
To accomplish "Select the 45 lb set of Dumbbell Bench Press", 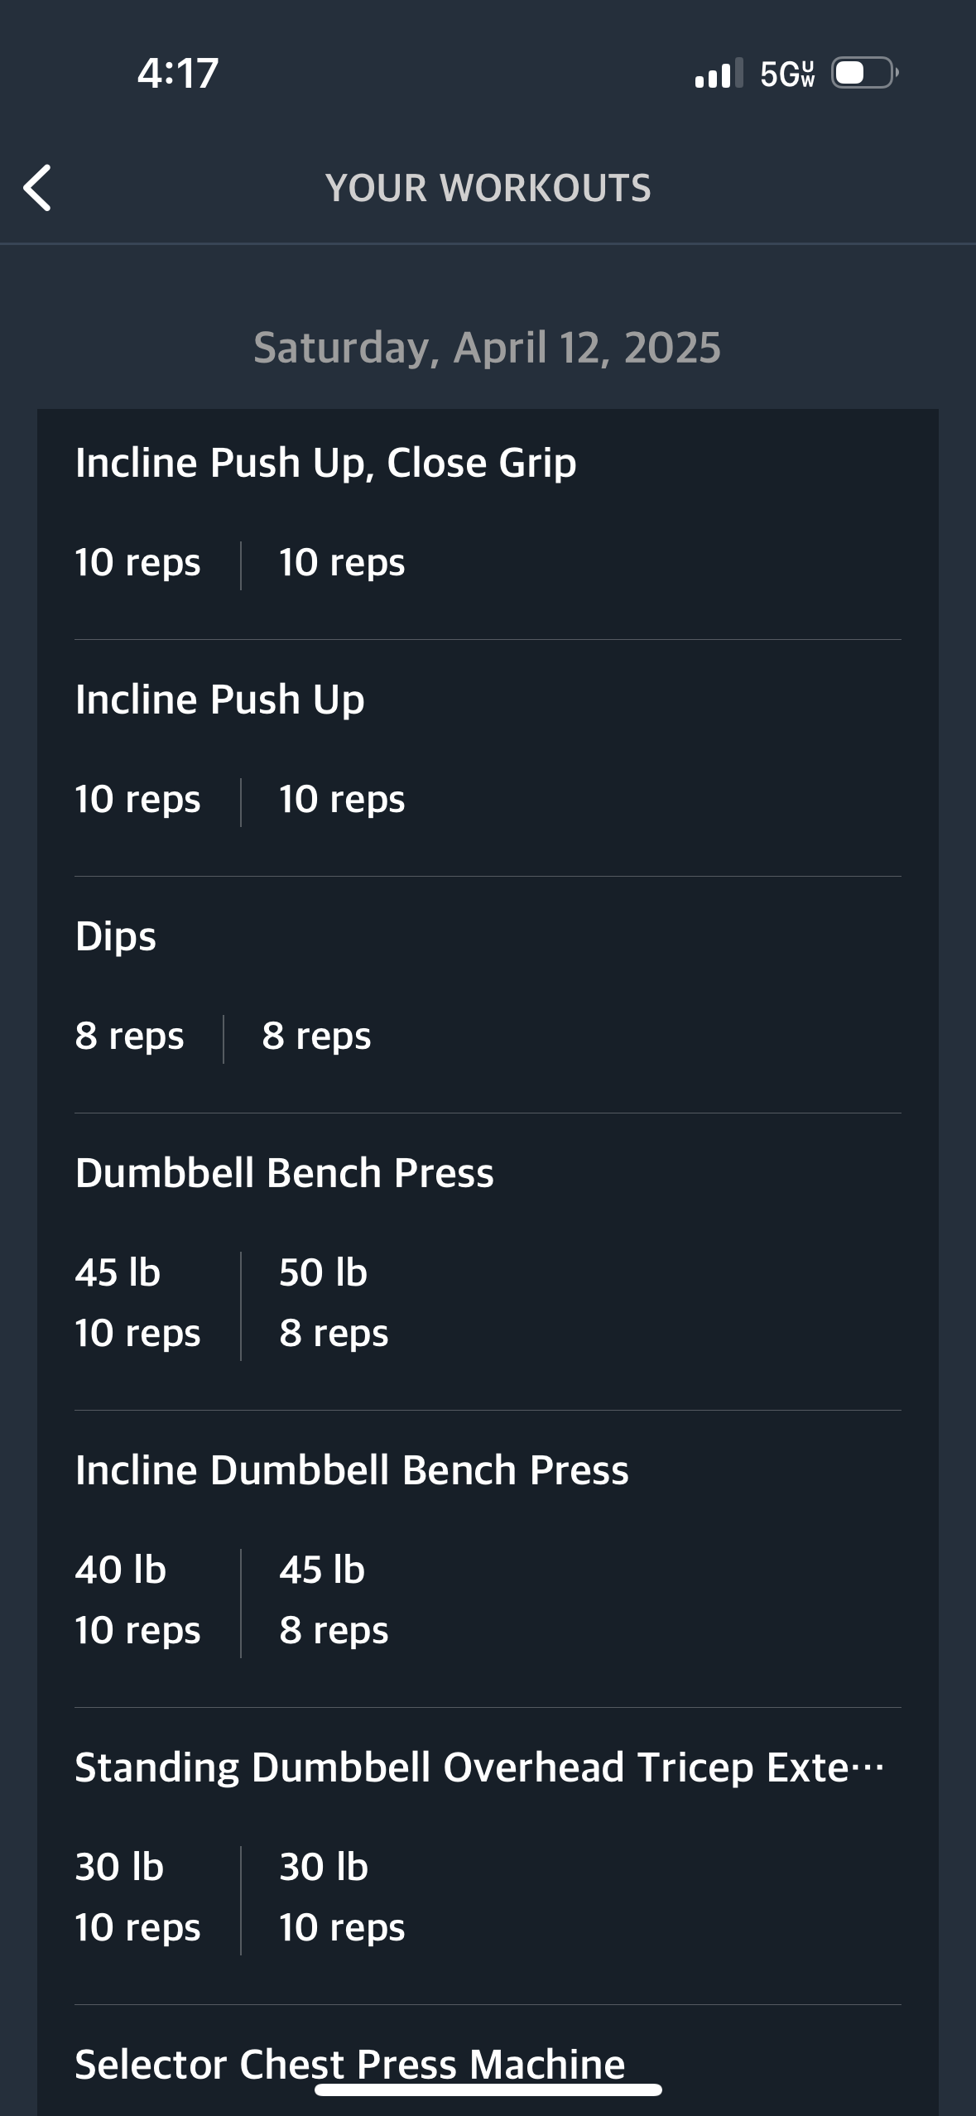I will point(137,1302).
